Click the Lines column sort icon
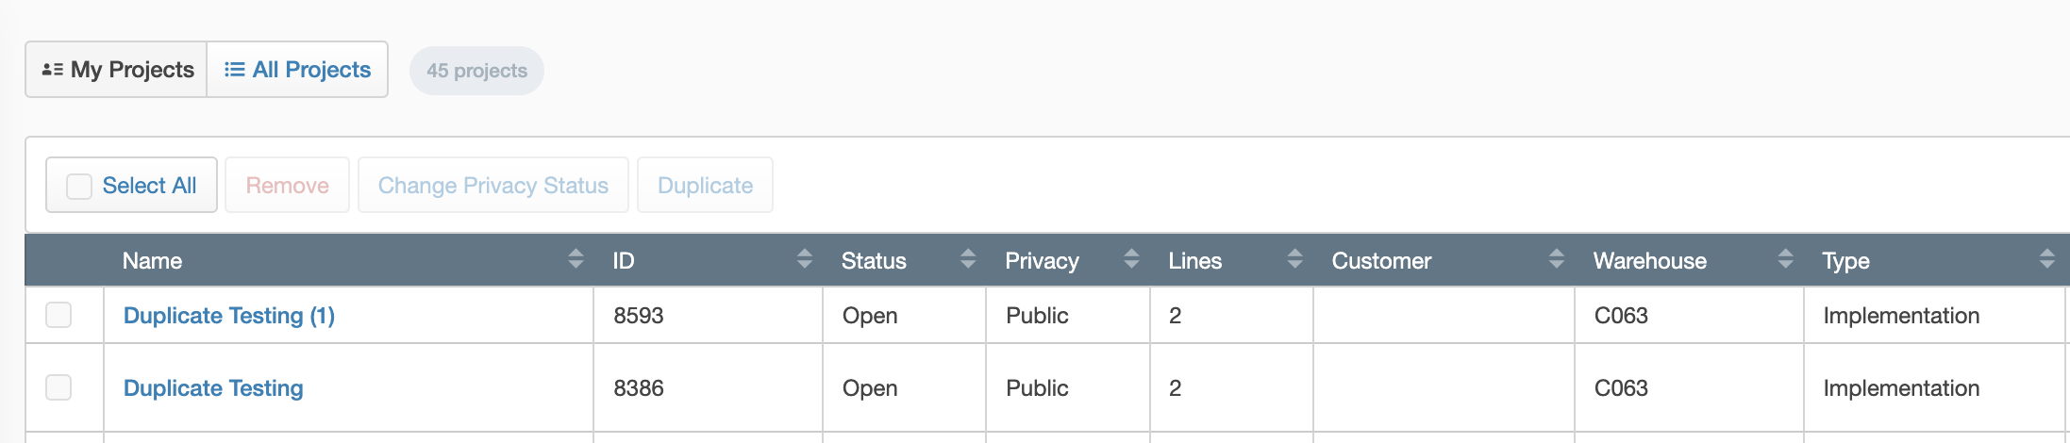 [x=1294, y=259]
